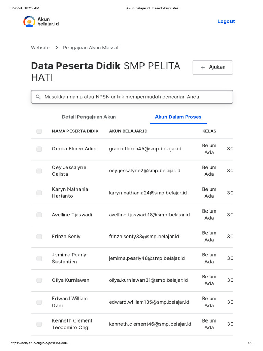This screenshot has width=263, height=351.
Task: Go to the Website breadcrumb link
Action: click(40, 48)
